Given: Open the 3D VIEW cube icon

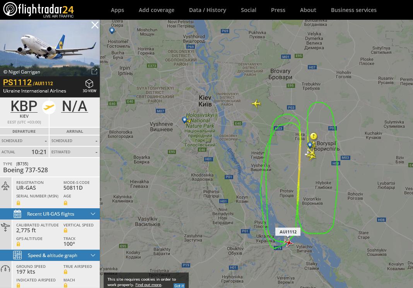Looking at the screenshot, I should pos(89,84).
